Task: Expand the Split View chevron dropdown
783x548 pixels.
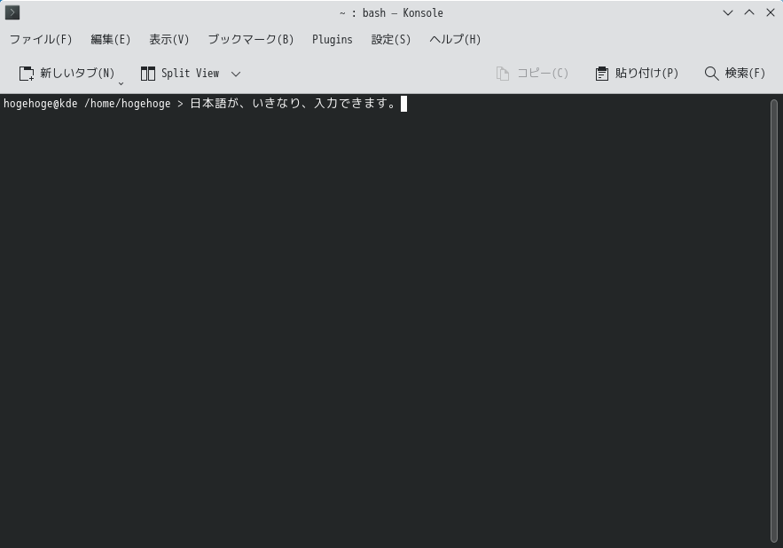Action: [x=236, y=74]
